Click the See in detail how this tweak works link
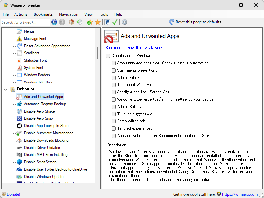 click(x=135, y=47)
